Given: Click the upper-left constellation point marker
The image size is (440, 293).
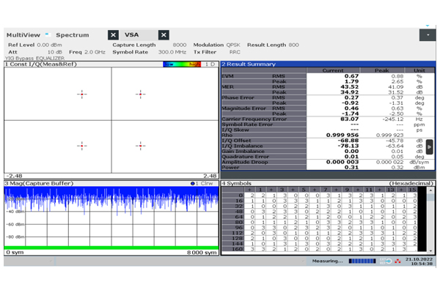Looking at the screenshot, I should 81,94.
